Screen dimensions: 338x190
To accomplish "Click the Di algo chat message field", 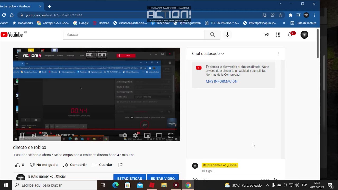I will pos(240,171).
